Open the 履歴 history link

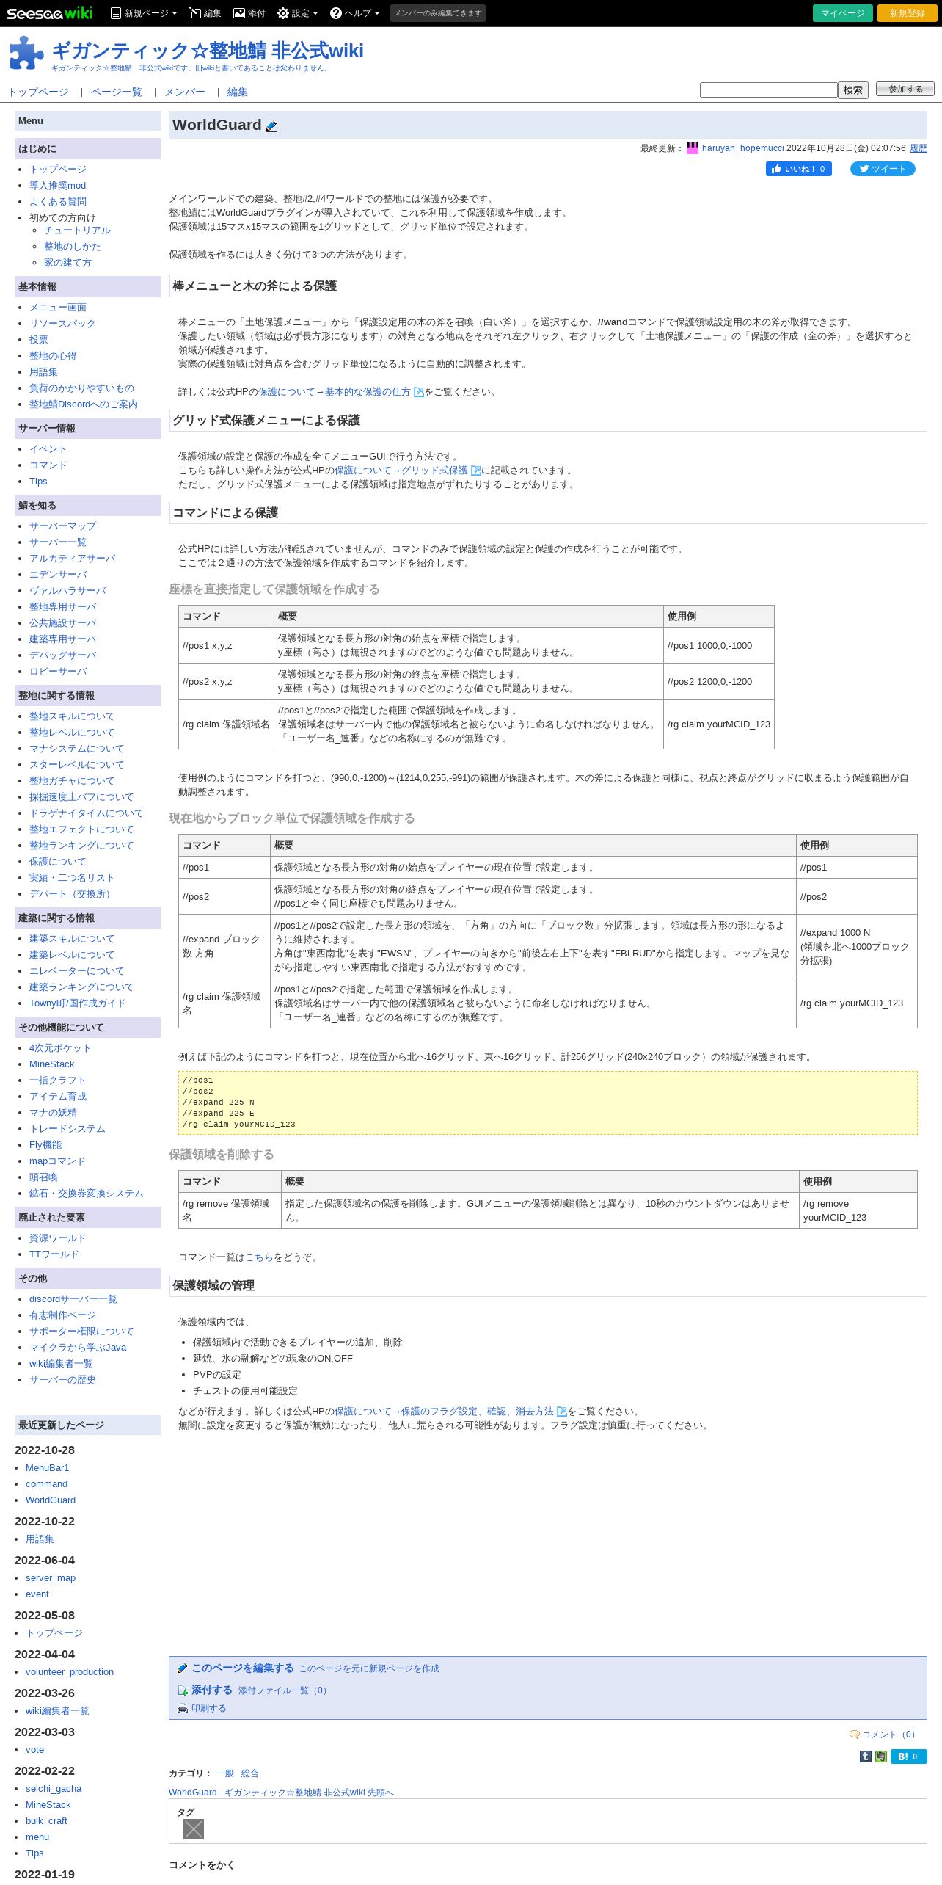tap(919, 148)
